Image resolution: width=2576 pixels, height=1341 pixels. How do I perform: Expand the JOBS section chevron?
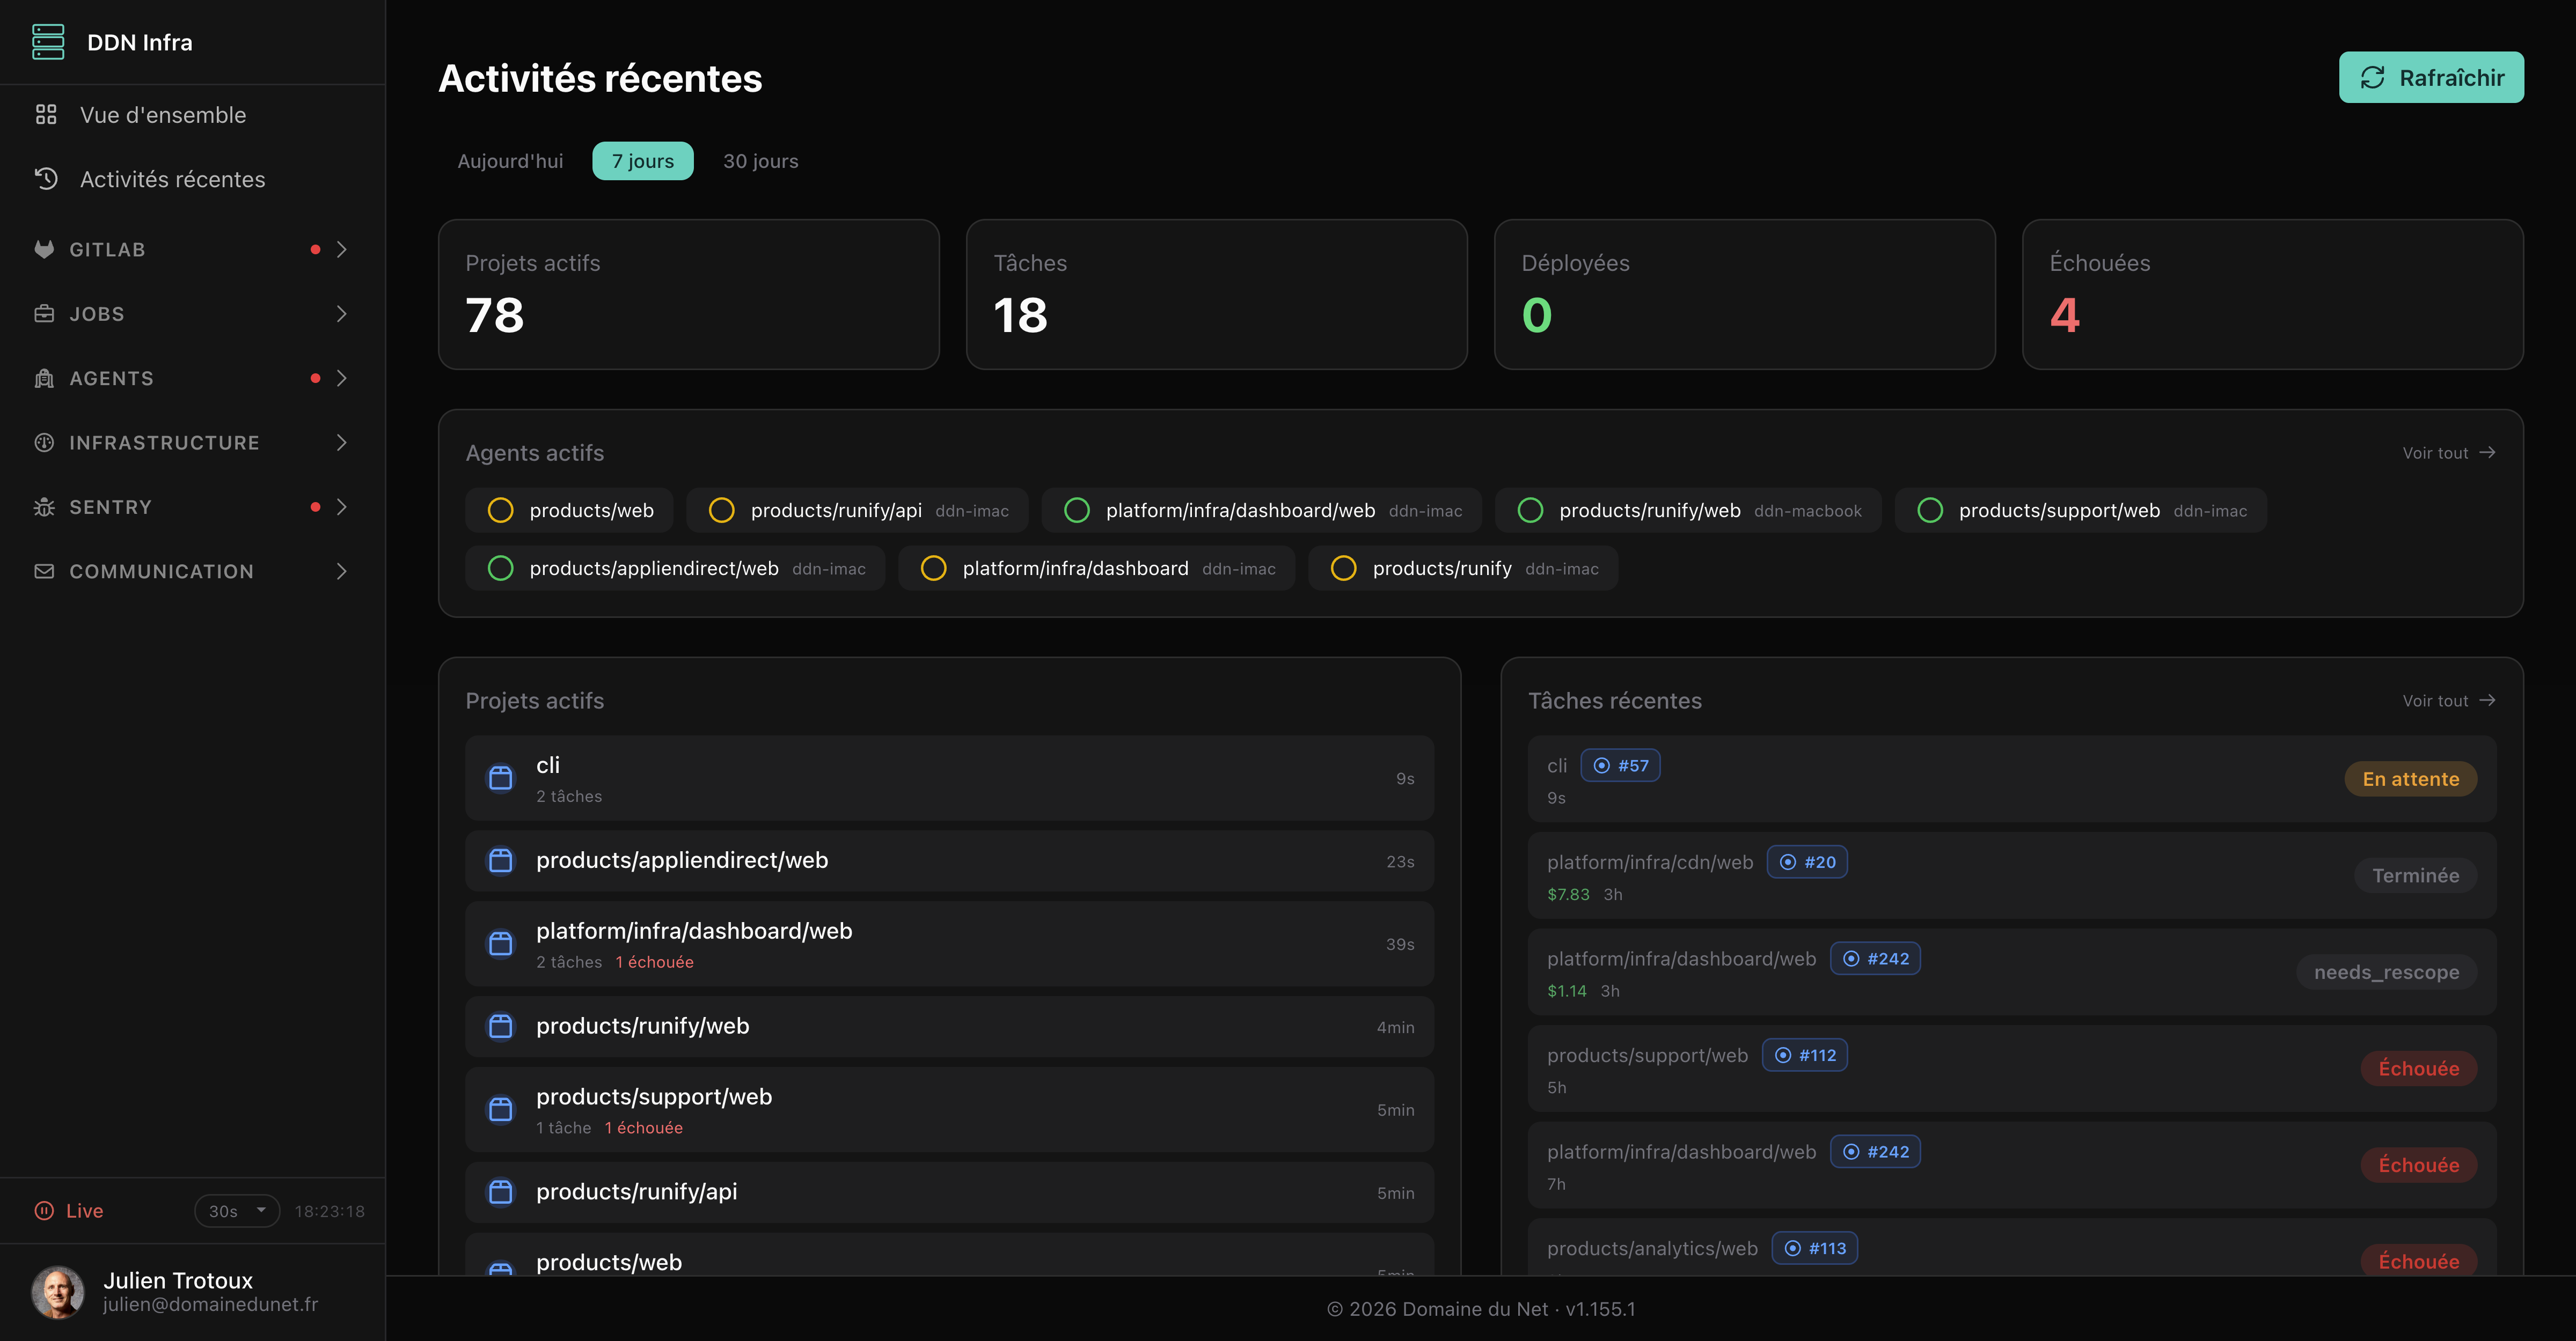pos(341,314)
